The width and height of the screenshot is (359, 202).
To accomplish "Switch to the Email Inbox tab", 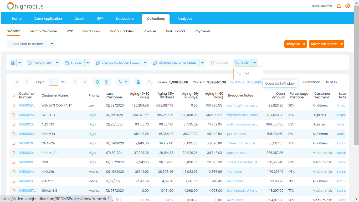I will click(x=91, y=31).
